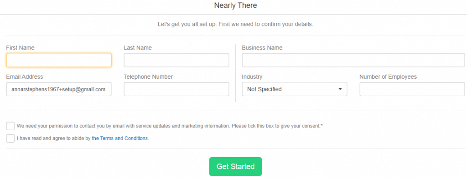Select the Business Name input field
Image resolution: width=467 pixels, height=179 pixels.
coord(353,60)
